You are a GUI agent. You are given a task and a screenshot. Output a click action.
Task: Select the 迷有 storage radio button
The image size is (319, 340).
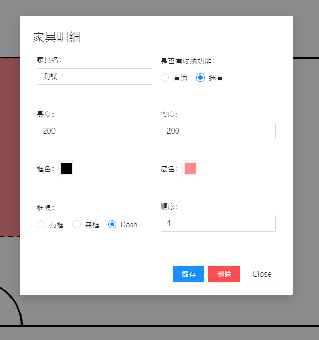pyautogui.click(x=200, y=78)
